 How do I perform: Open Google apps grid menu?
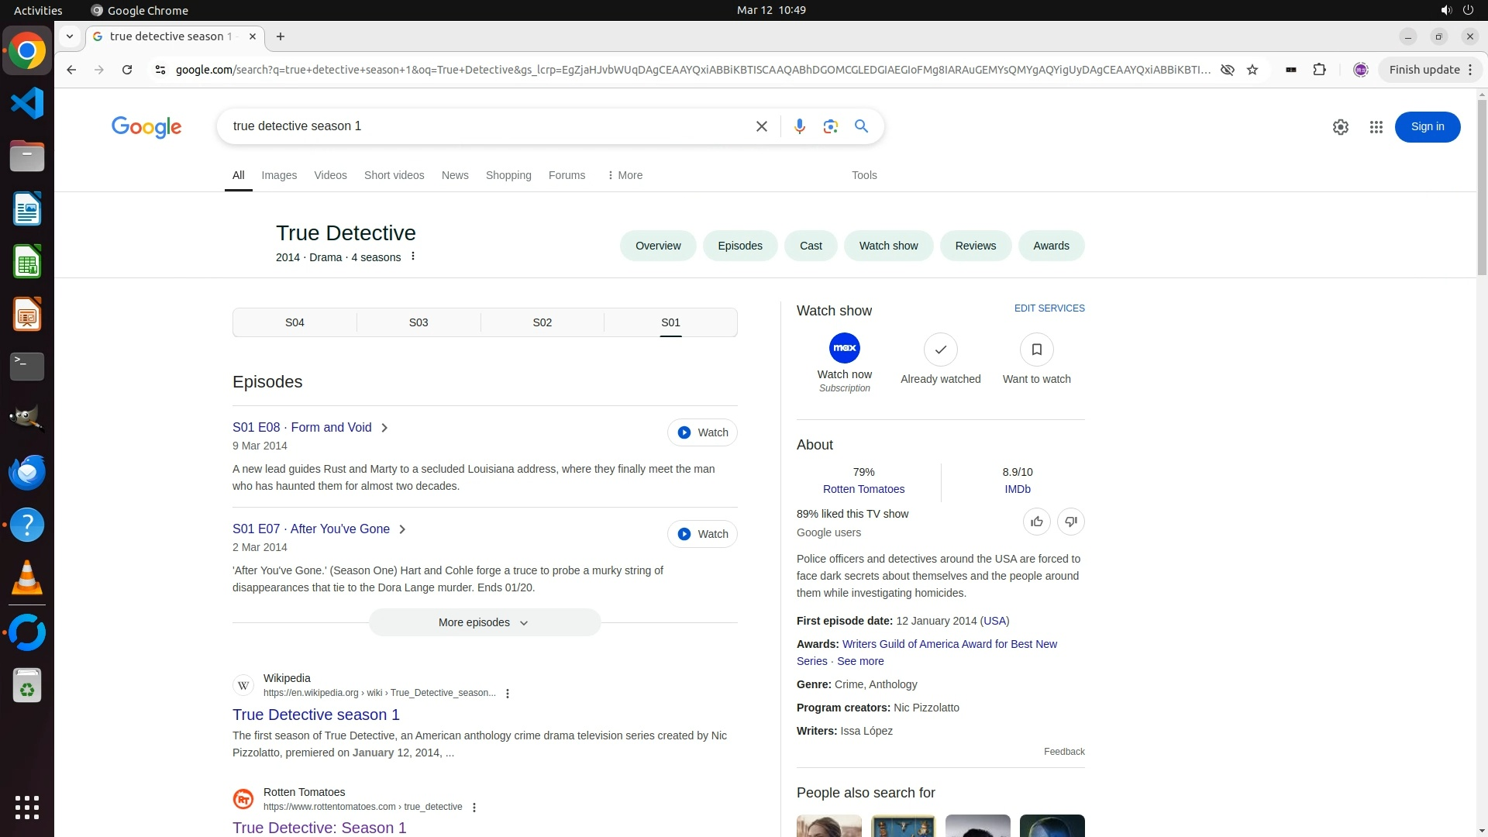(1376, 127)
